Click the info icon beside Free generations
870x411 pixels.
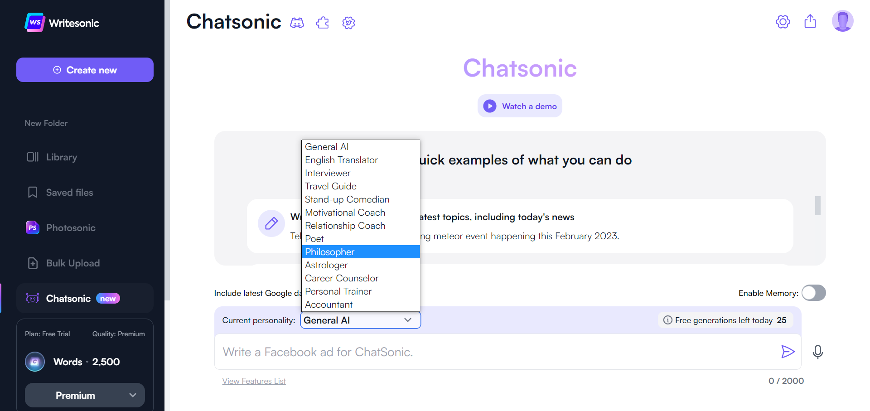[667, 320]
